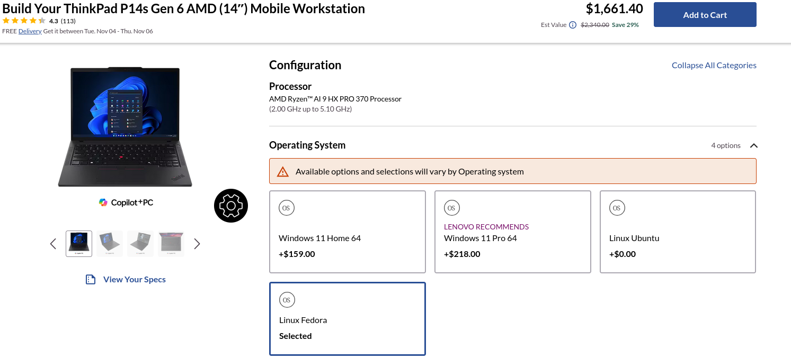Add the ThinkPad to cart
This screenshot has height=359, width=791.
[705, 15]
